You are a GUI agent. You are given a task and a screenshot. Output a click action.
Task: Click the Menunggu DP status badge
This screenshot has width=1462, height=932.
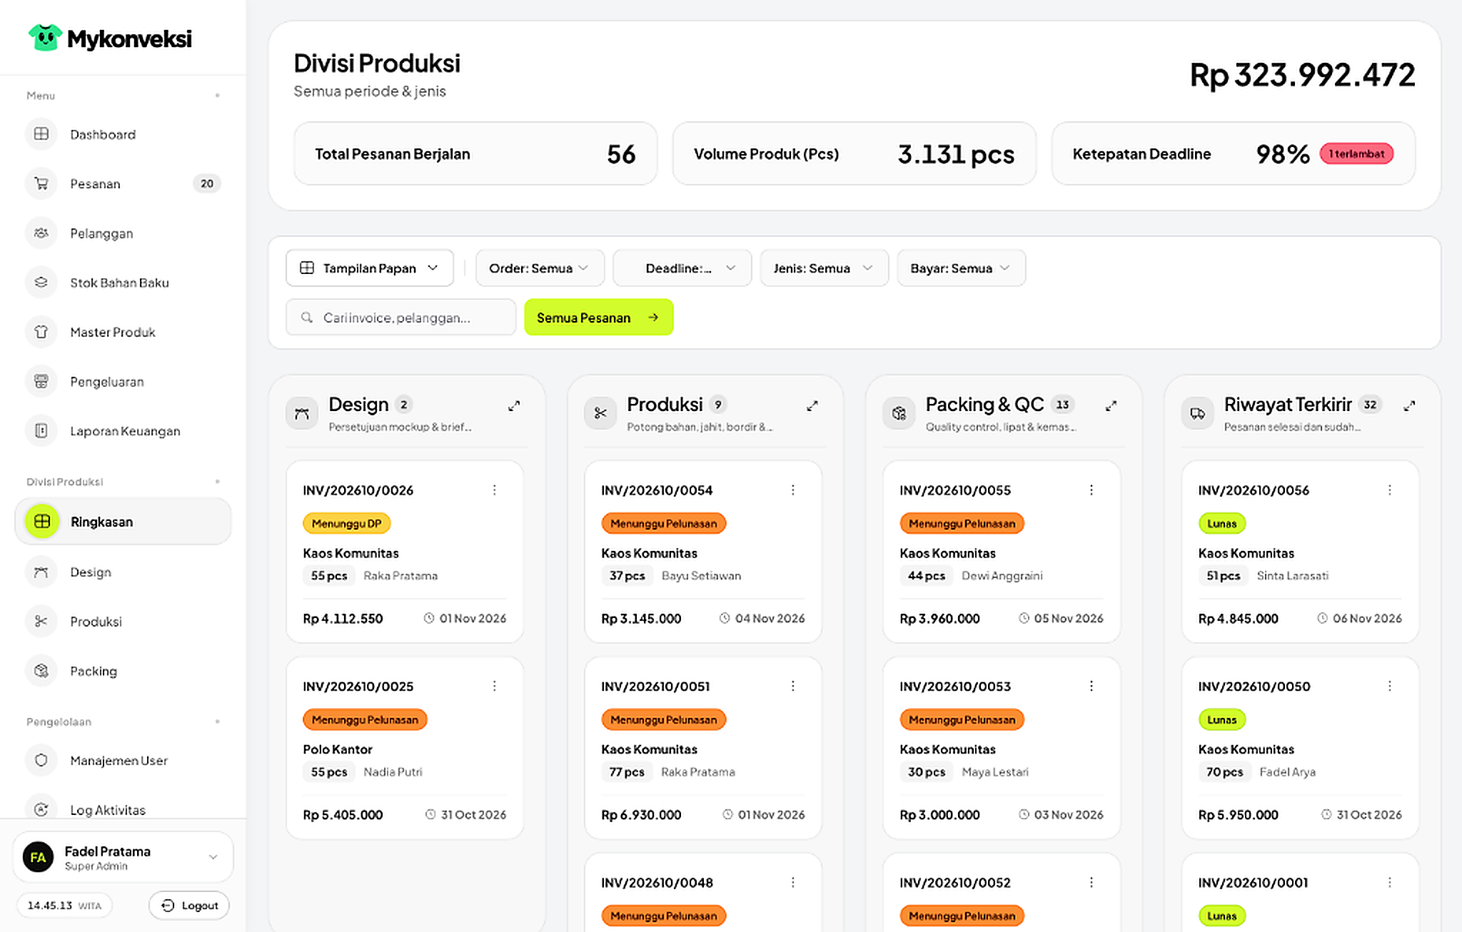tap(347, 523)
